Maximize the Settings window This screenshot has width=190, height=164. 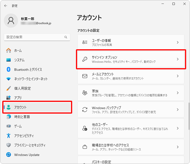tap(174, 4)
